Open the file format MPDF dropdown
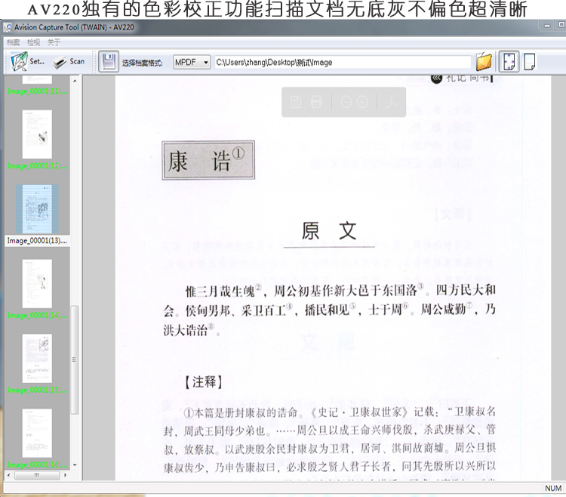The image size is (566, 497). 192,62
